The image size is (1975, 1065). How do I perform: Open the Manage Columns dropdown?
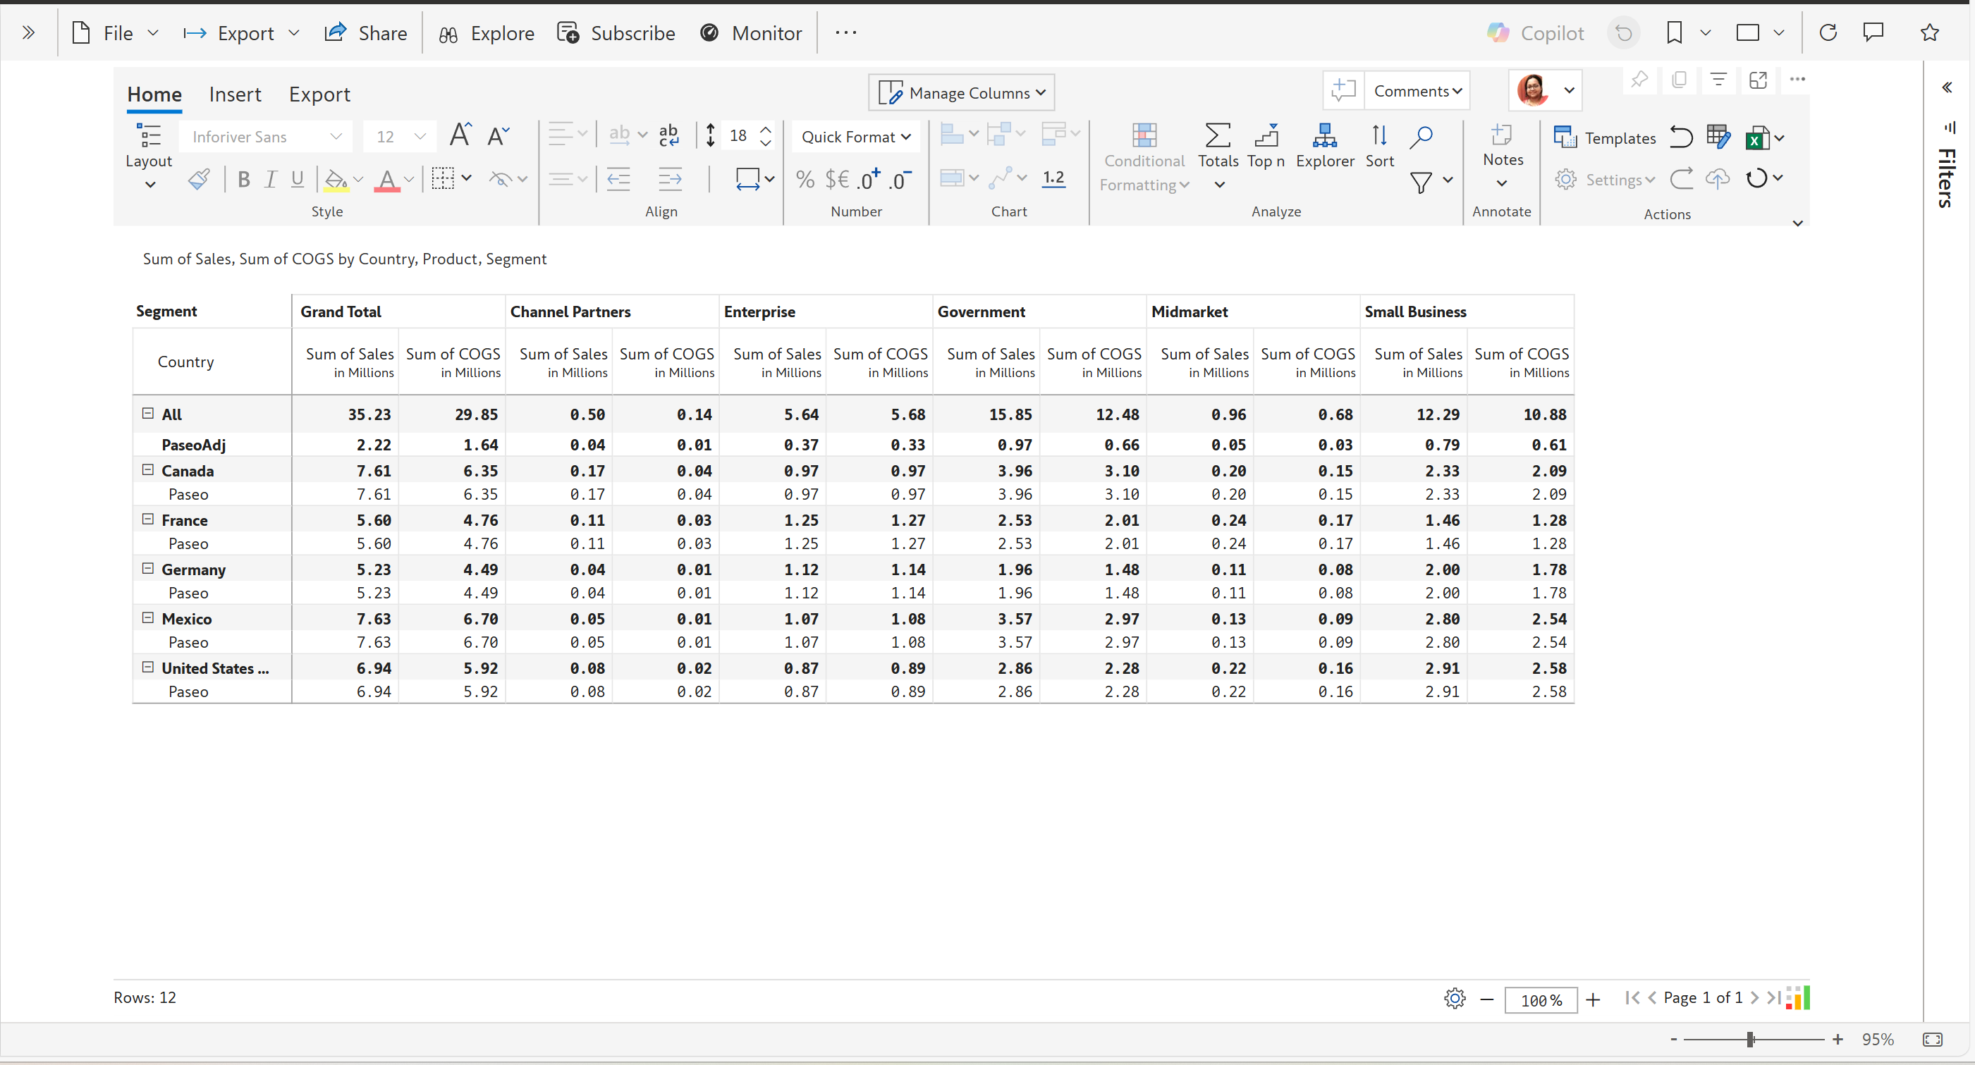point(962,93)
